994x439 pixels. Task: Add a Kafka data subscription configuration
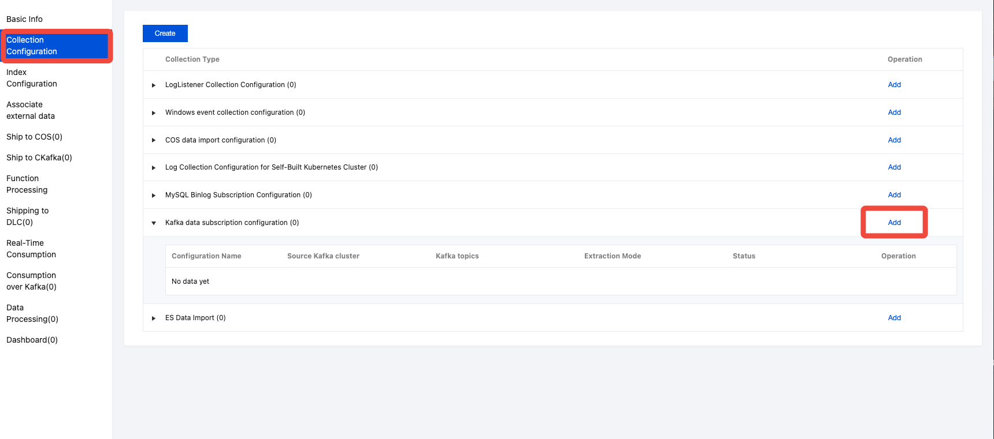point(894,223)
